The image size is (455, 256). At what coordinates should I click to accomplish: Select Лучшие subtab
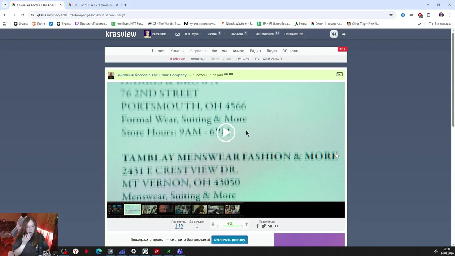pos(243,59)
